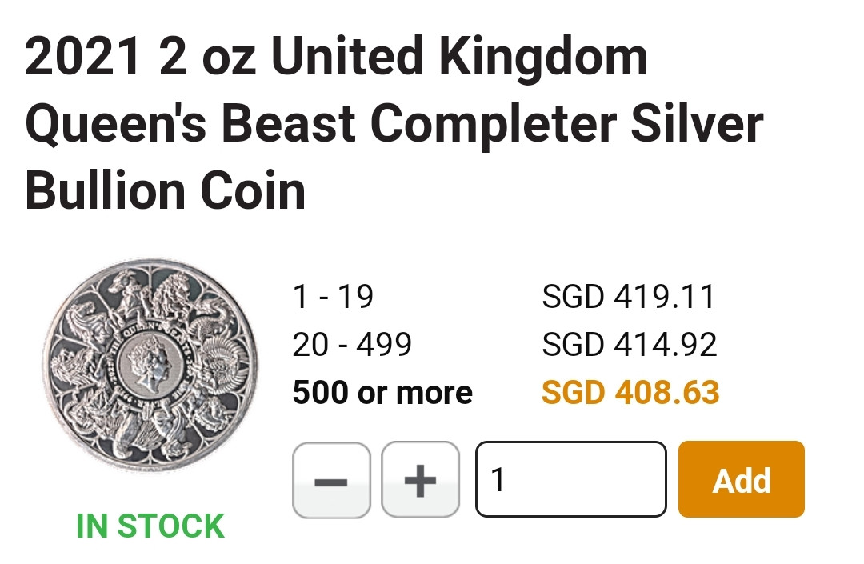Open the silver coin product thumbnail
Screen dimensions: 864x564
(150, 367)
